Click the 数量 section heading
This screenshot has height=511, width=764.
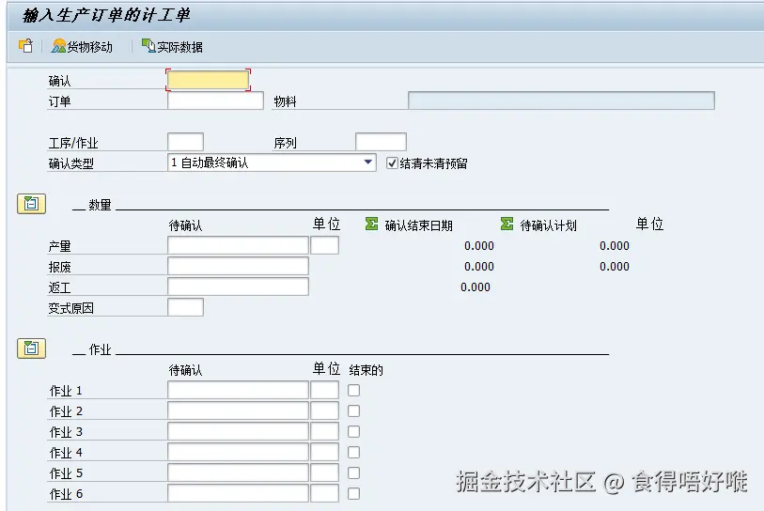[100, 205]
